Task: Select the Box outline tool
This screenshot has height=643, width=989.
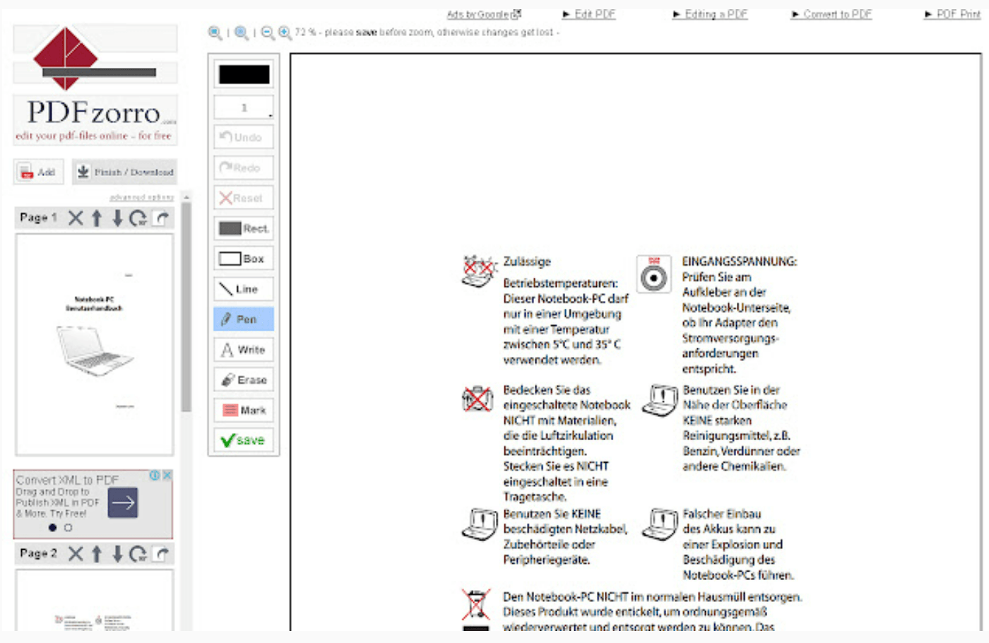Action: click(243, 259)
